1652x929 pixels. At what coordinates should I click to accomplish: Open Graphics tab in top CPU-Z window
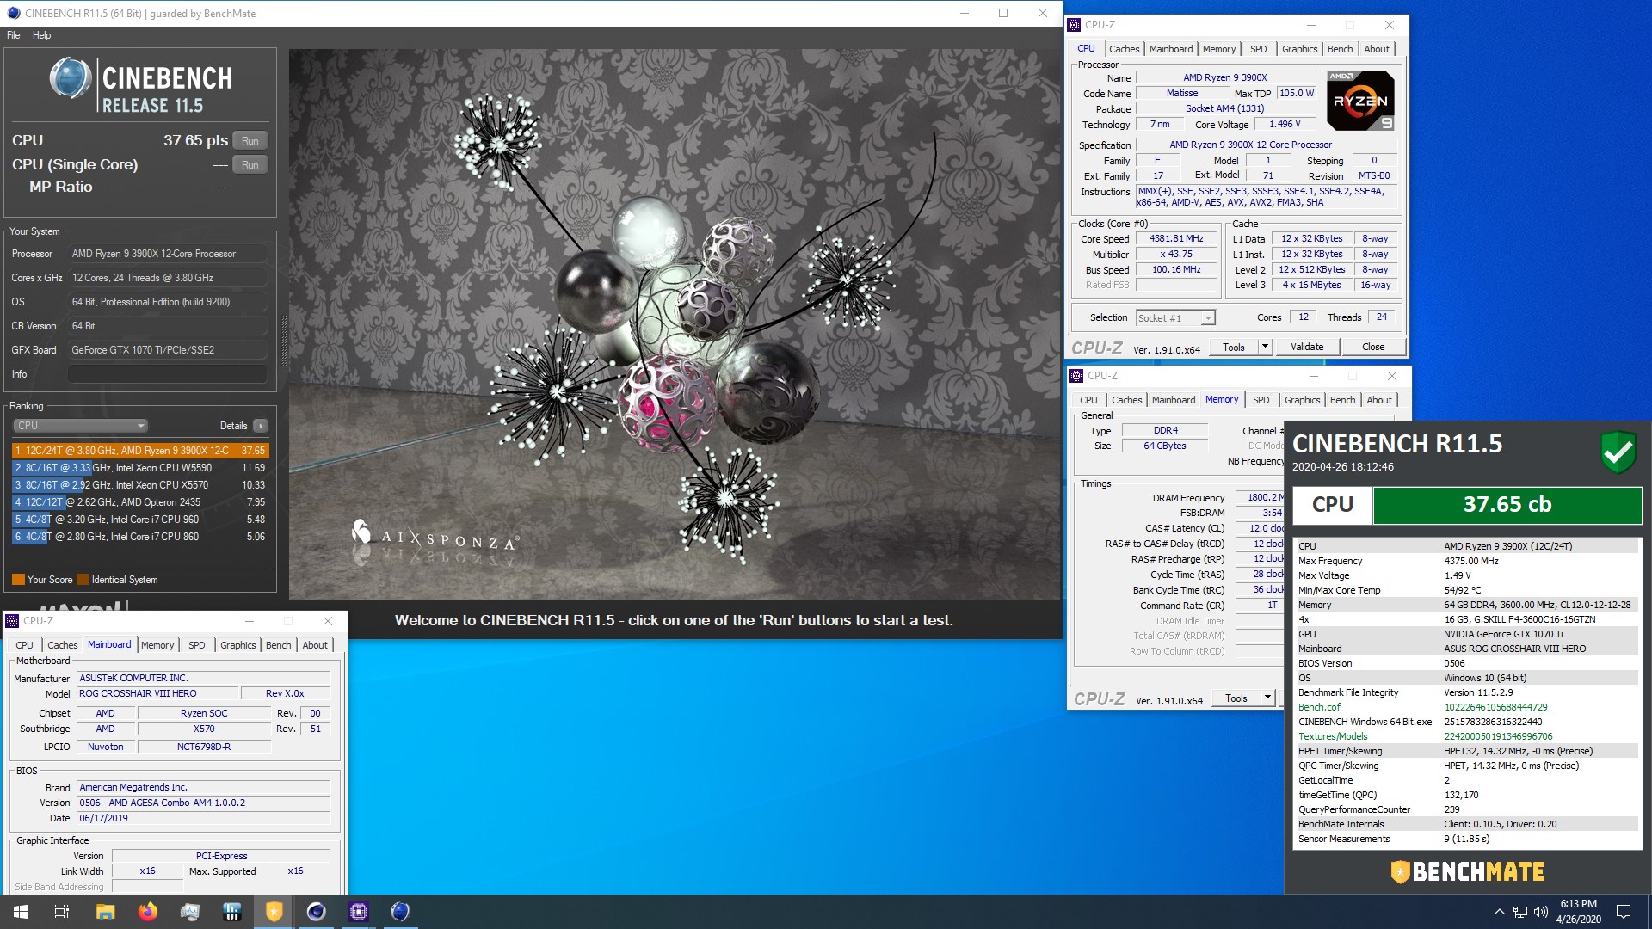1299,49
